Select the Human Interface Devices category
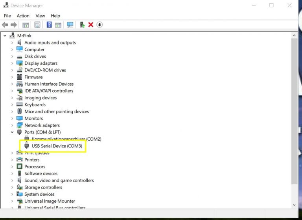Image resolution: width=302 pixels, height=220 pixels. [49, 84]
